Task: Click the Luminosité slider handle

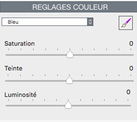Action: pyautogui.click(x=68, y=105)
